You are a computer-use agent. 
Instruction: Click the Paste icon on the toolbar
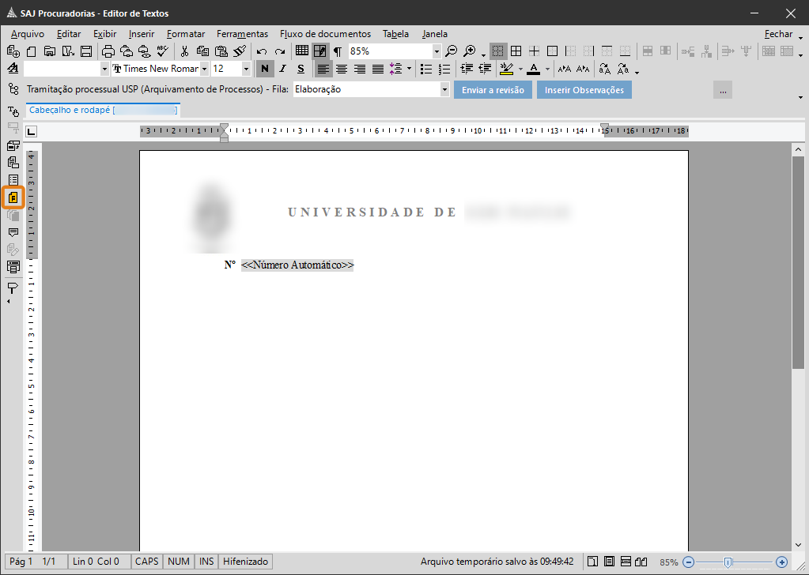[220, 49]
